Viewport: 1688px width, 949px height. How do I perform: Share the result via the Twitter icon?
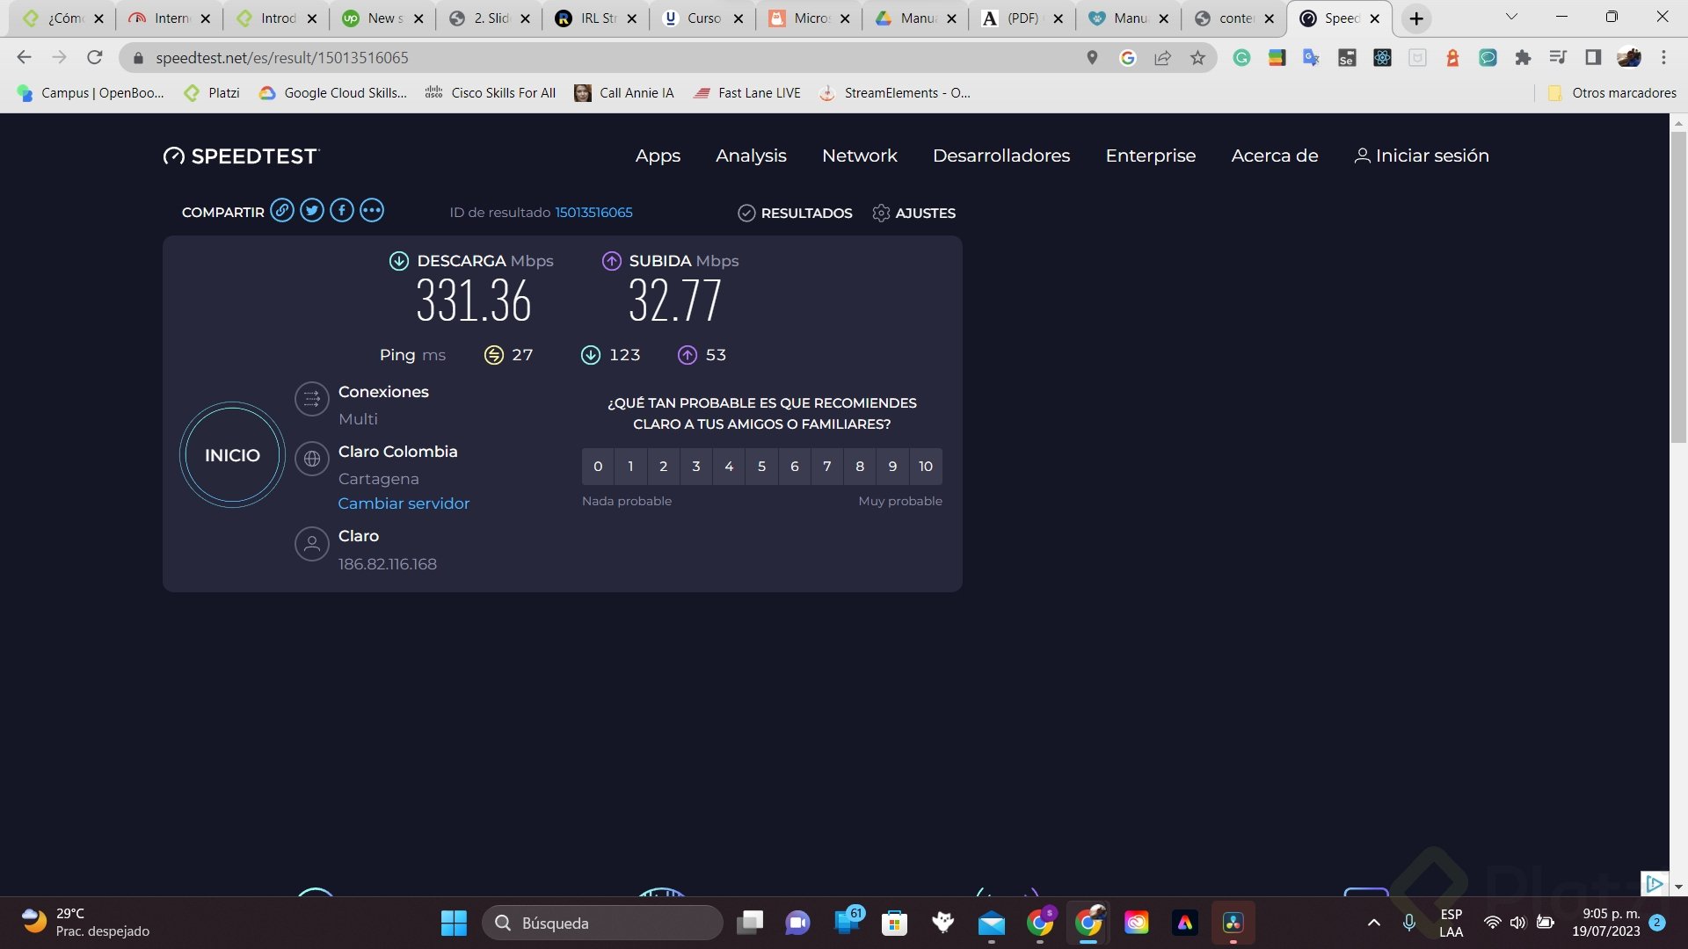312,210
